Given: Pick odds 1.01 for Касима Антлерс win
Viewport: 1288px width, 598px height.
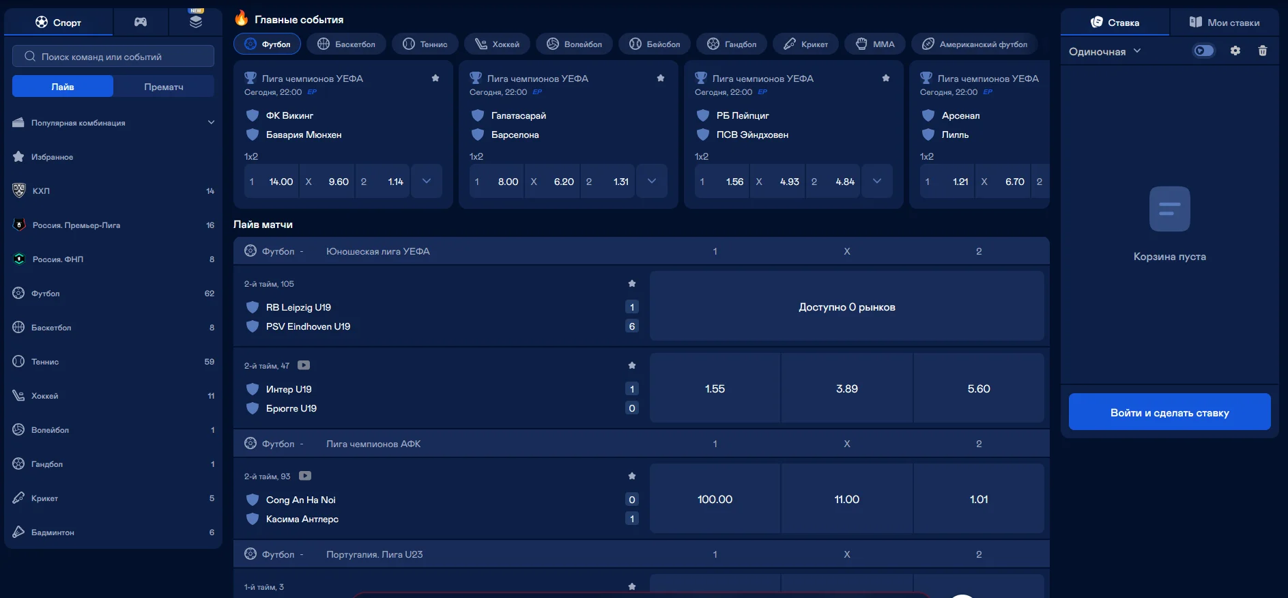Looking at the screenshot, I should pyautogui.click(x=979, y=499).
